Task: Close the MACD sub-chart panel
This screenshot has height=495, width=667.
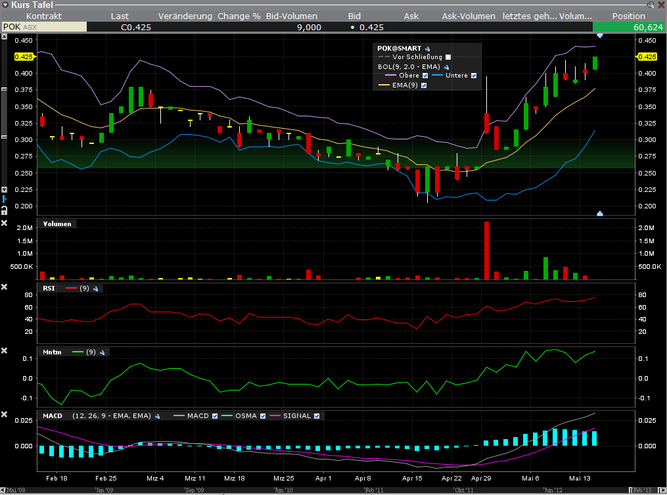Action: point(5,415)
